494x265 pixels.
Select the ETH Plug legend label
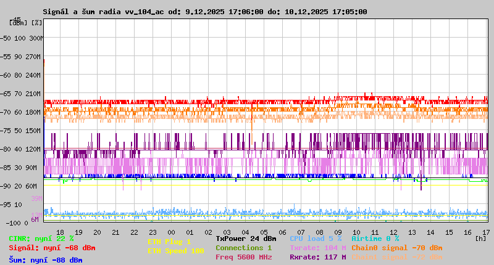(169, 242)
